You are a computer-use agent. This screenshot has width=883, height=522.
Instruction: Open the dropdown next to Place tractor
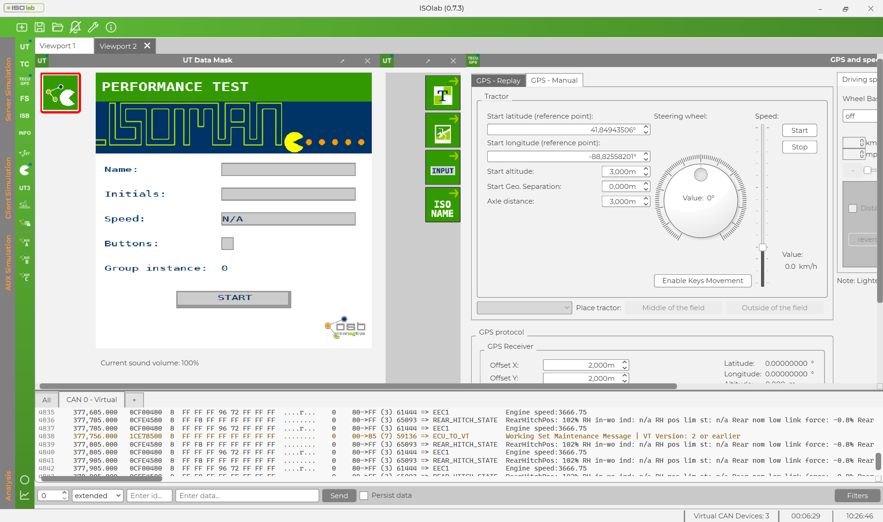(525, 308)
